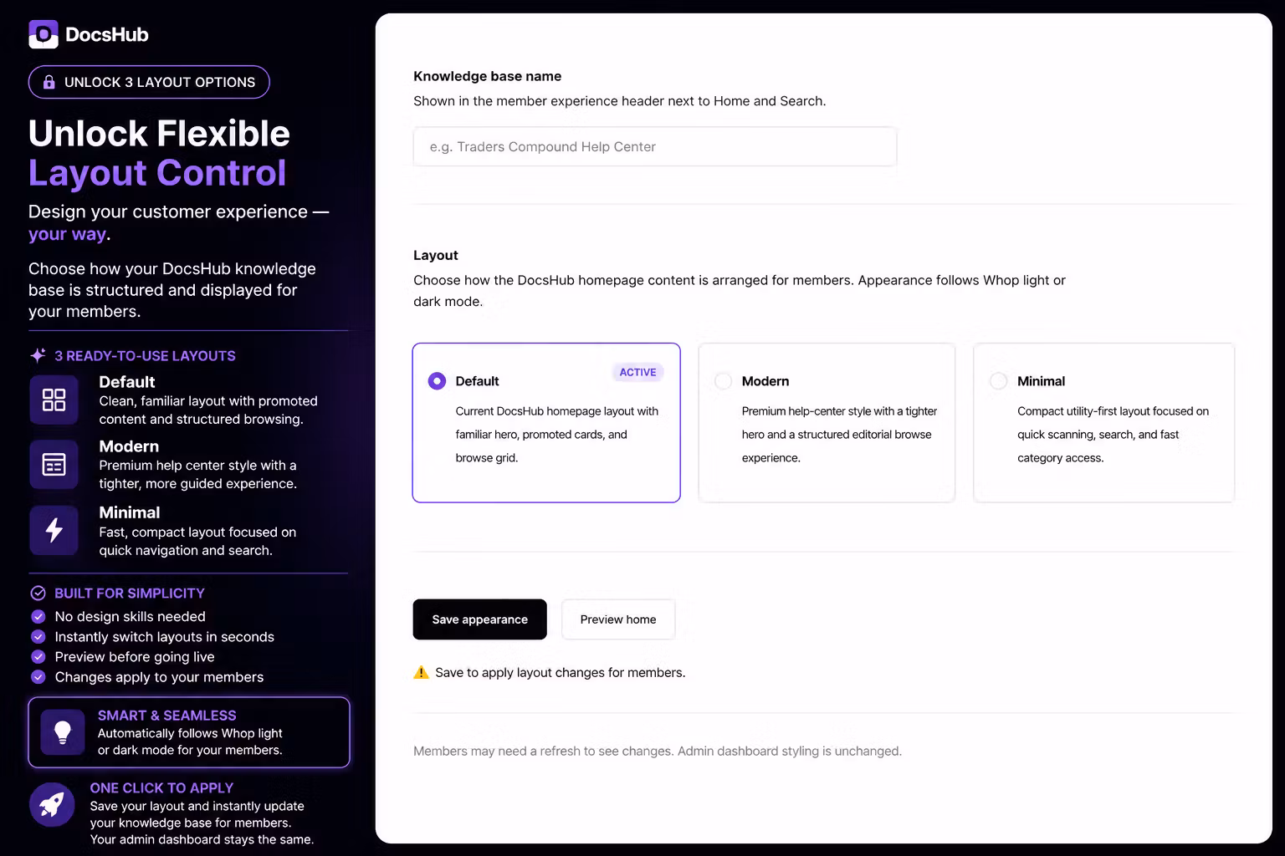Click 'No design skills needed' text
The height and width of the screenshot is (856, 1285).
click(130, 617)
